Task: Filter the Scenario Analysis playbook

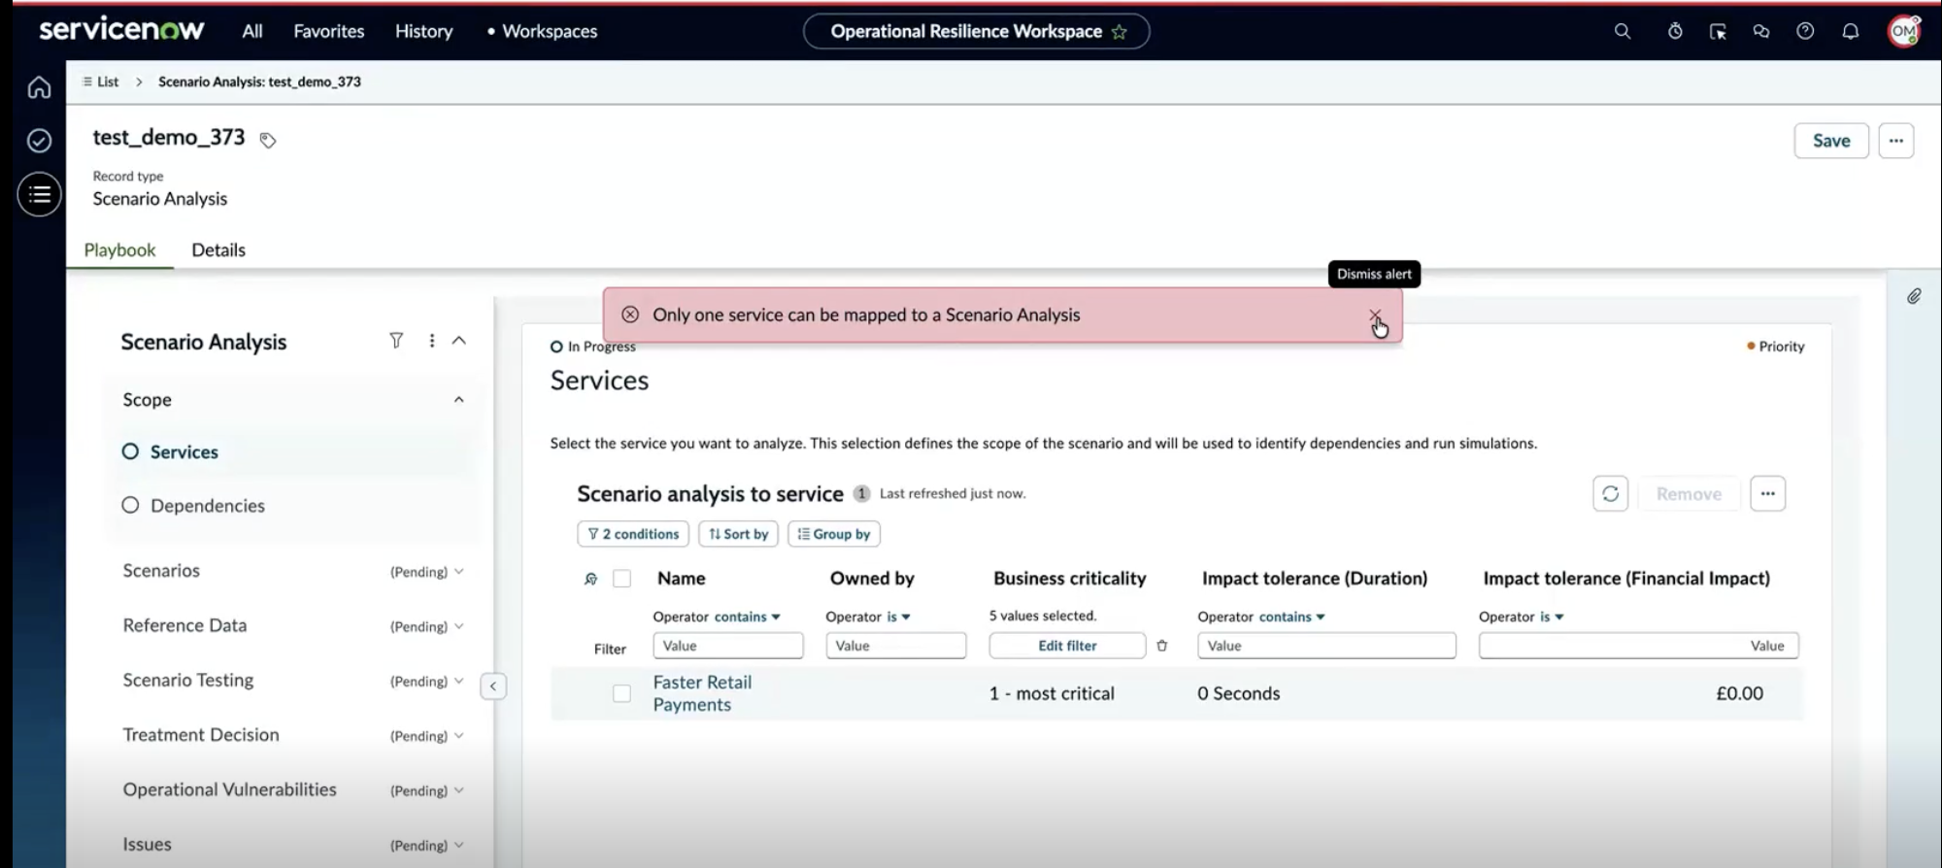Action: (x=396, y=341)
